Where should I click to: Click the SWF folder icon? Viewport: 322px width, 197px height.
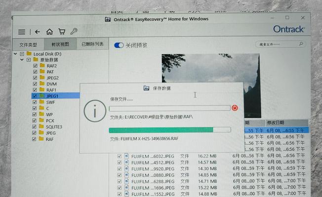coord(42,102)
